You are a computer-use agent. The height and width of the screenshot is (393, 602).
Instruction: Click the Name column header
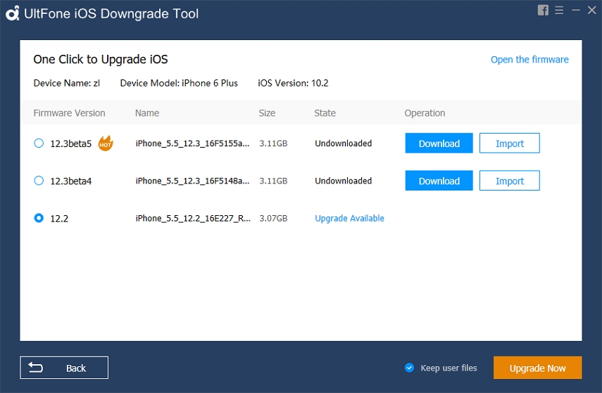(x=147, y=113)
